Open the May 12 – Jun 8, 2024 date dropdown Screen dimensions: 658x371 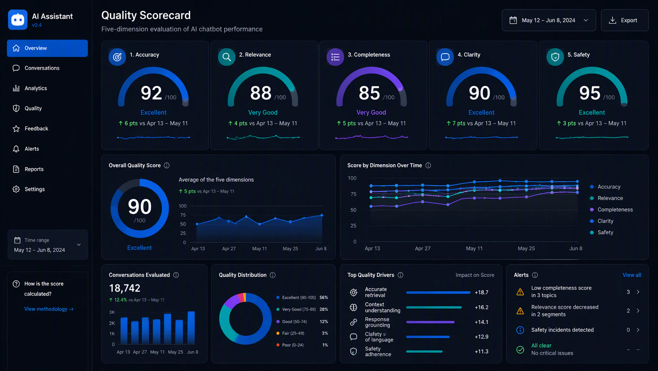pos(549,20)
